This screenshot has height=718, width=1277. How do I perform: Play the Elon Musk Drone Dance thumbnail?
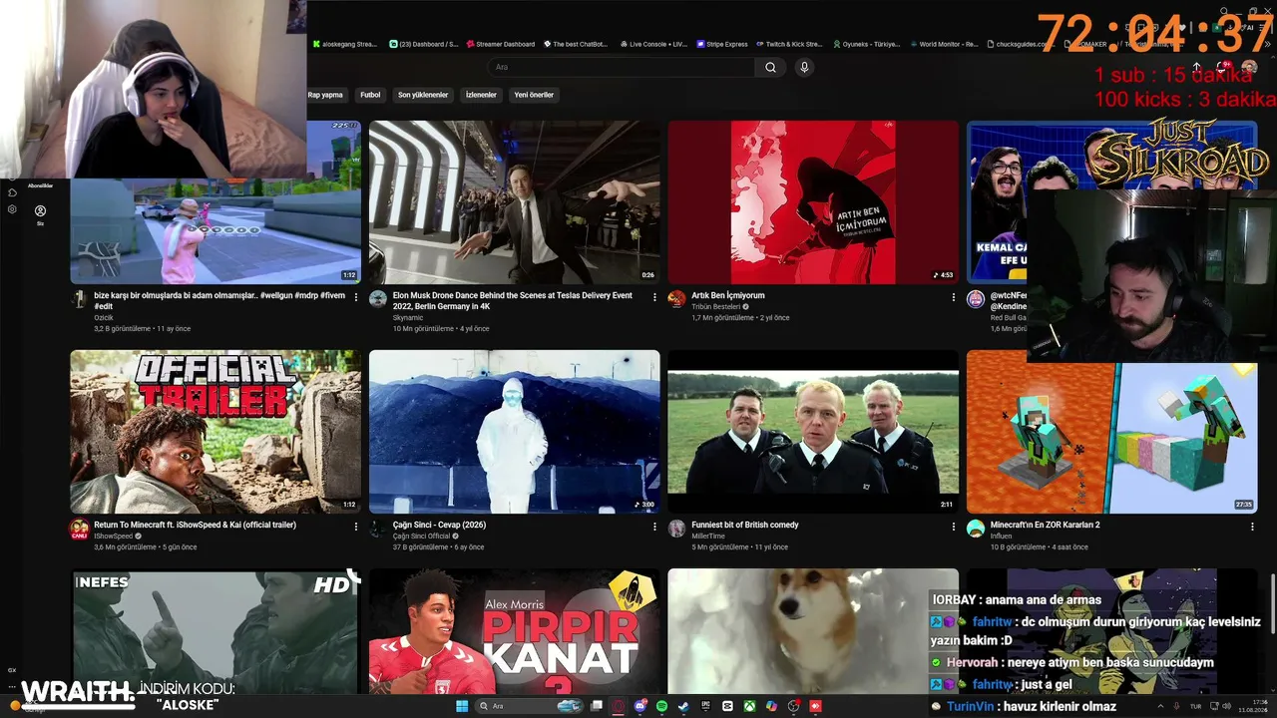[515, 202]
